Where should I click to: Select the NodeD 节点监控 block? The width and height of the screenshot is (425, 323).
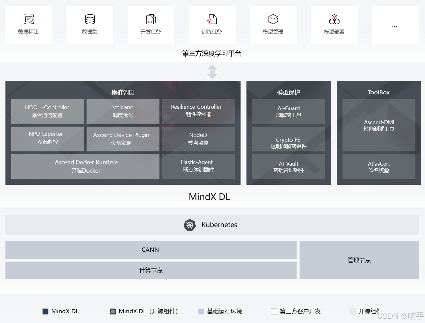coord(198,139)
